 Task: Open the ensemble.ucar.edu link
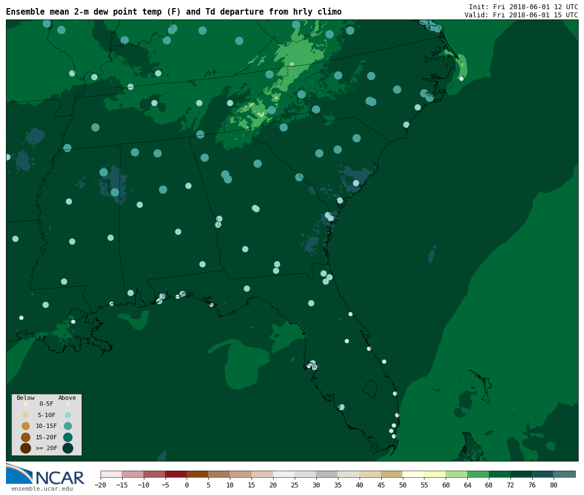tap(42, 489)
